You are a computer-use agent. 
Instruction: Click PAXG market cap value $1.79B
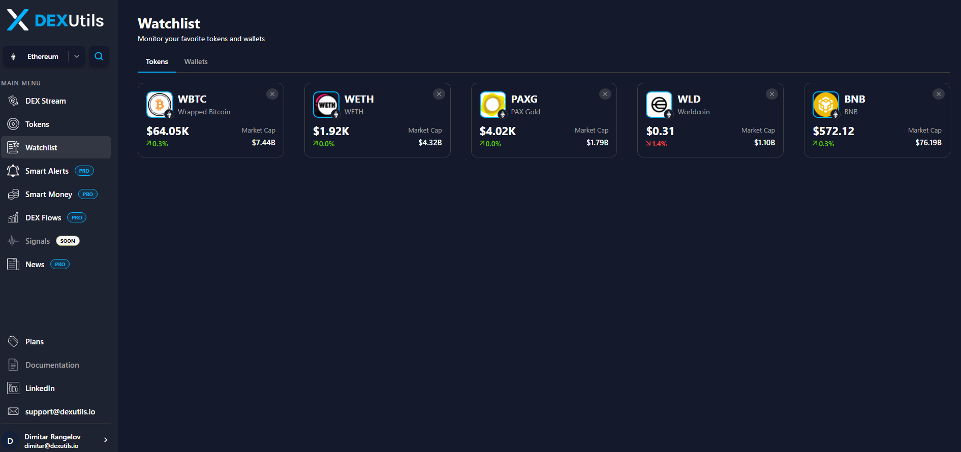597,143
